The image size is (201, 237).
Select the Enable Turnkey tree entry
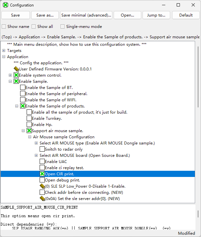click(x=46, y=118)
